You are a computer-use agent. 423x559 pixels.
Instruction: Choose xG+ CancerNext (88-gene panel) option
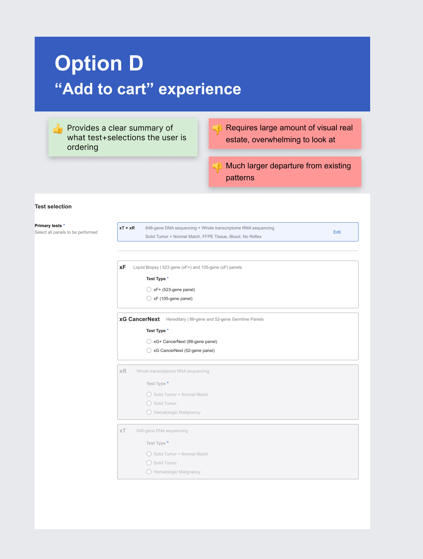[x=149, y=341]
